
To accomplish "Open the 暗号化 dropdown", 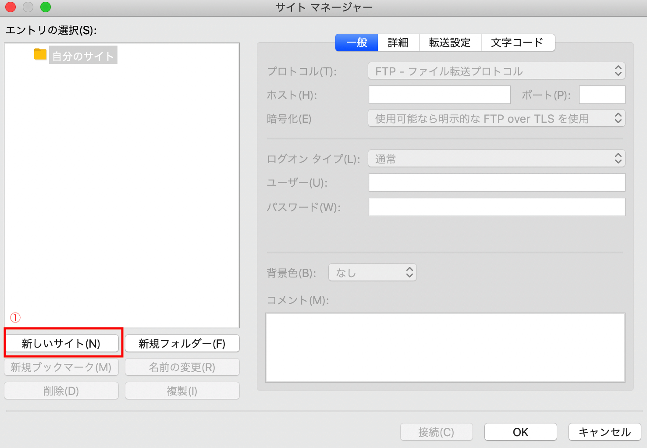I will point(497,118).
